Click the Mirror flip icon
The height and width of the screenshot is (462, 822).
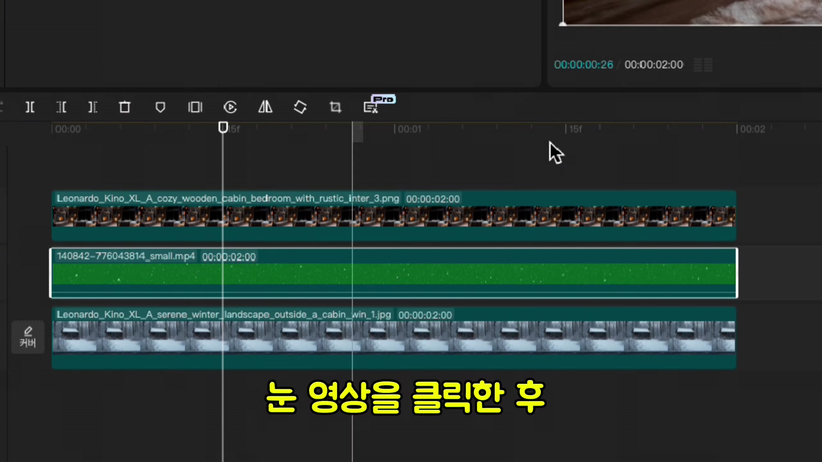[x=265, y=107]
